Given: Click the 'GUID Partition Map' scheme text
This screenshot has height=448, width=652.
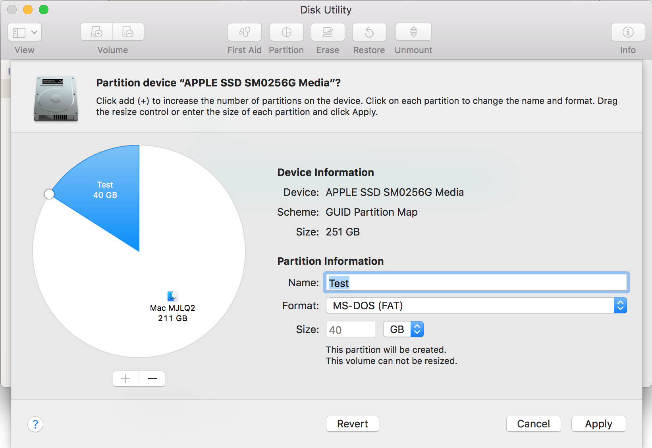Looking at the screenshot, I should pos(372,212).
